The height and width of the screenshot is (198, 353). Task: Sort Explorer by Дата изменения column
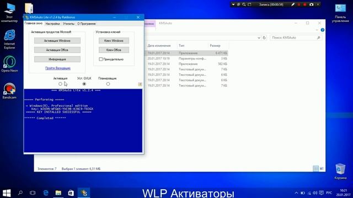tap(159, 46)
